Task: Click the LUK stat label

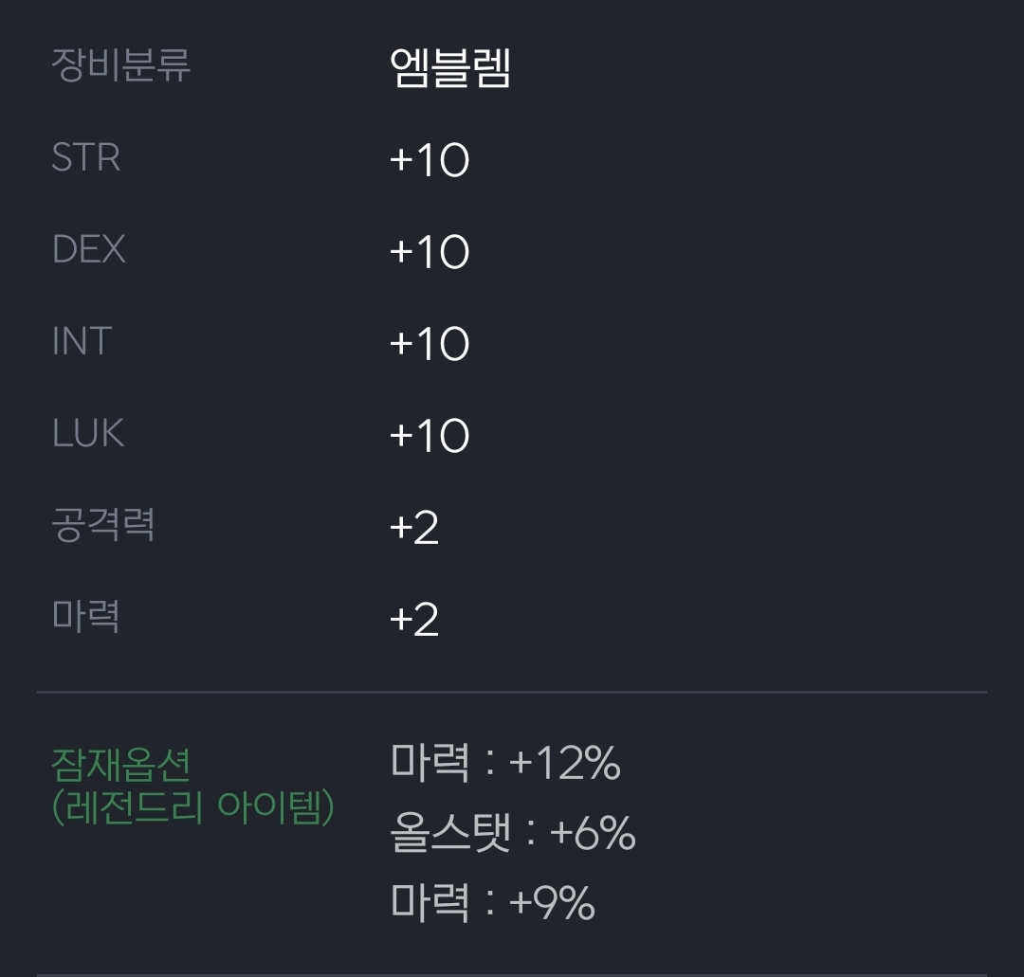Action: (x=88, y=434)
